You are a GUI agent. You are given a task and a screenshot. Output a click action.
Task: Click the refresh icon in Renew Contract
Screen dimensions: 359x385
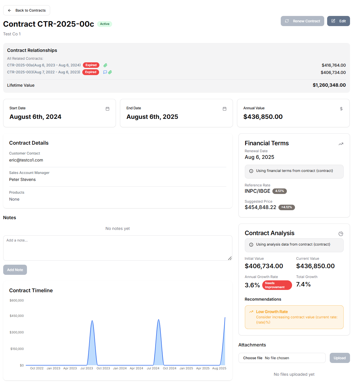[x=287, y=21]
